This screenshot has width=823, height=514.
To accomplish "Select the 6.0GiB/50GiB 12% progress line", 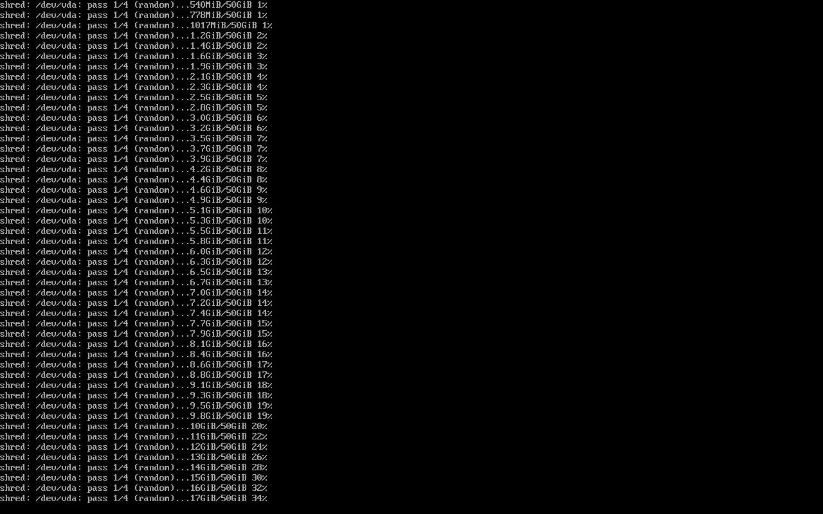I will pyautogui.click(x=136, y=251).
